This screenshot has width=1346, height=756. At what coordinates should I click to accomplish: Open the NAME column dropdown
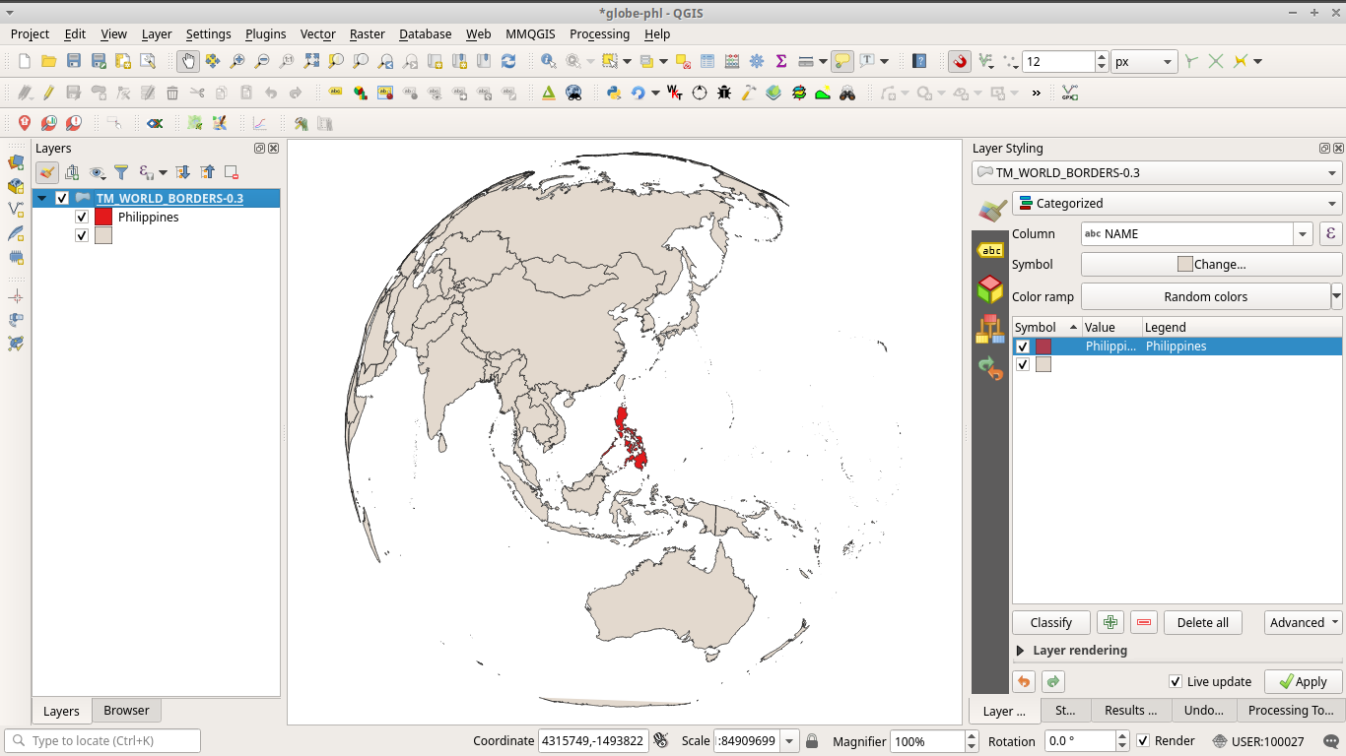tap(1304, 234)
